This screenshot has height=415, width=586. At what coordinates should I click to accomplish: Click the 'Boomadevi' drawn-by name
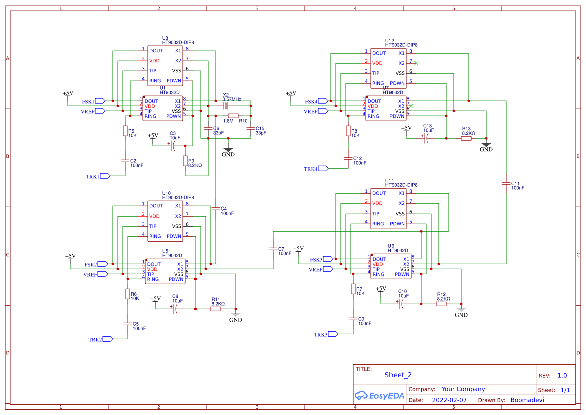pos(527,400)
